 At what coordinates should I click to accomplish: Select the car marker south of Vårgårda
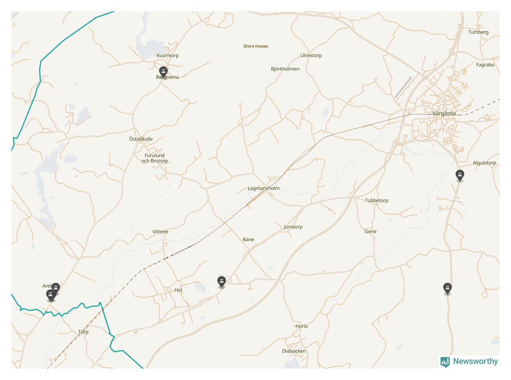coord(460,175)
